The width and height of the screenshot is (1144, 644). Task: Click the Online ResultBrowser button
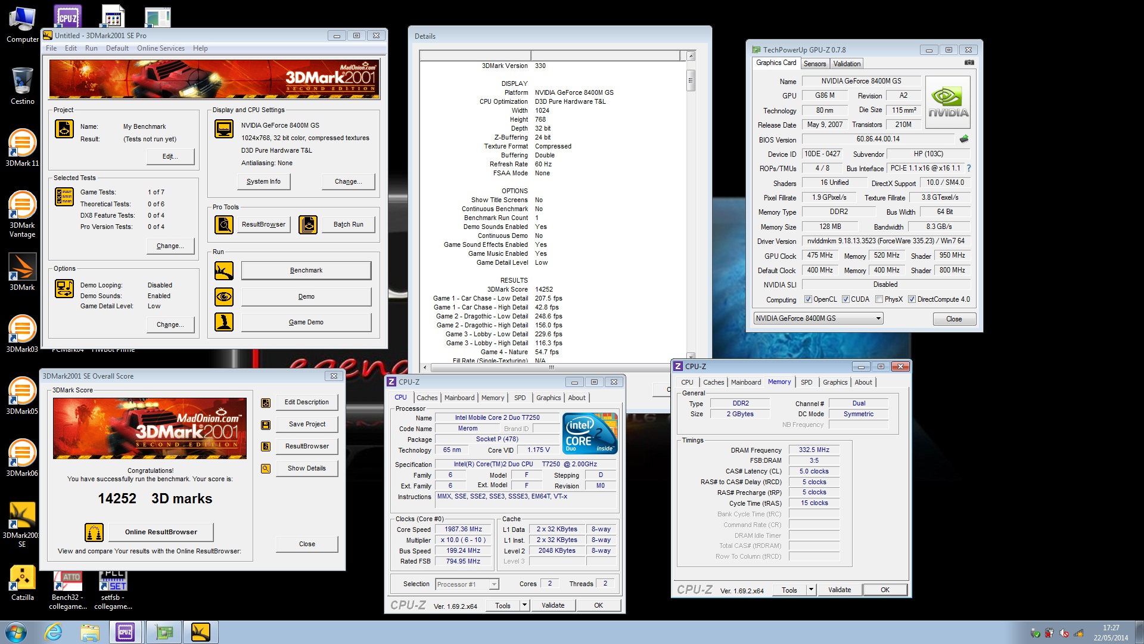pyautogui.click(x=161, y=532)
